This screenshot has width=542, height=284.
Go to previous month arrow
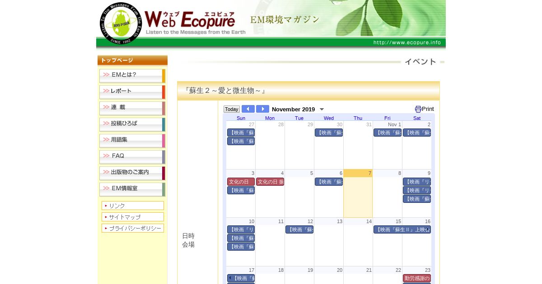click(x=248, y=109)
